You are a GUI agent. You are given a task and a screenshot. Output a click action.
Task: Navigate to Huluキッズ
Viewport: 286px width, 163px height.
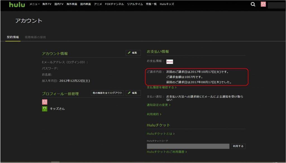[166, 4]
